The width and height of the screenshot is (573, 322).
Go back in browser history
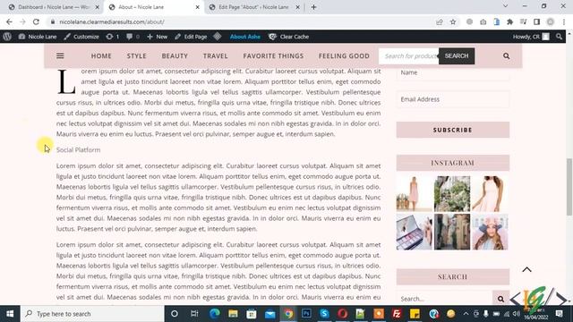9,21
